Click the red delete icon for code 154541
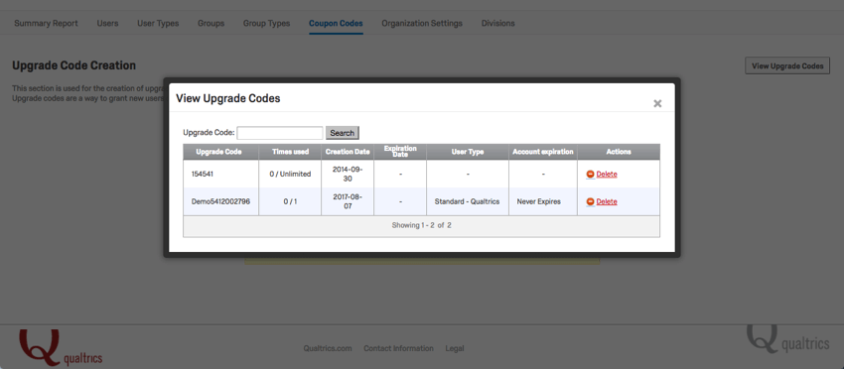This screenshot has height=369, width=844. (591, 175)
